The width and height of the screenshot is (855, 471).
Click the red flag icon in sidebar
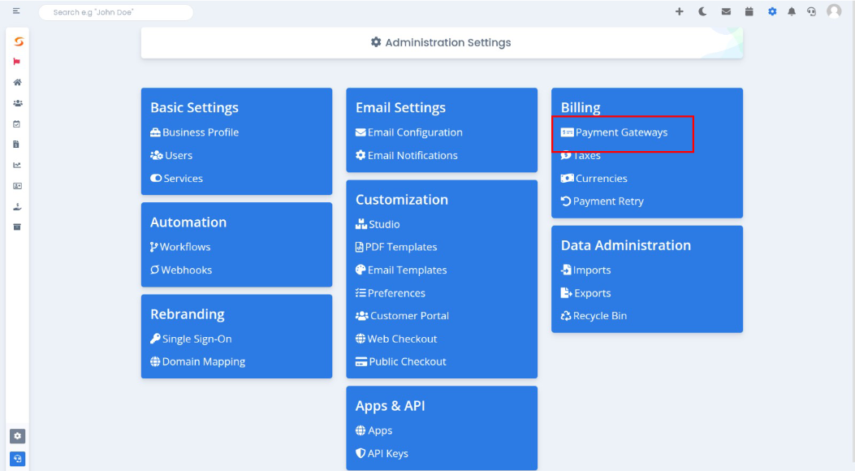click(x=17, y=62)
